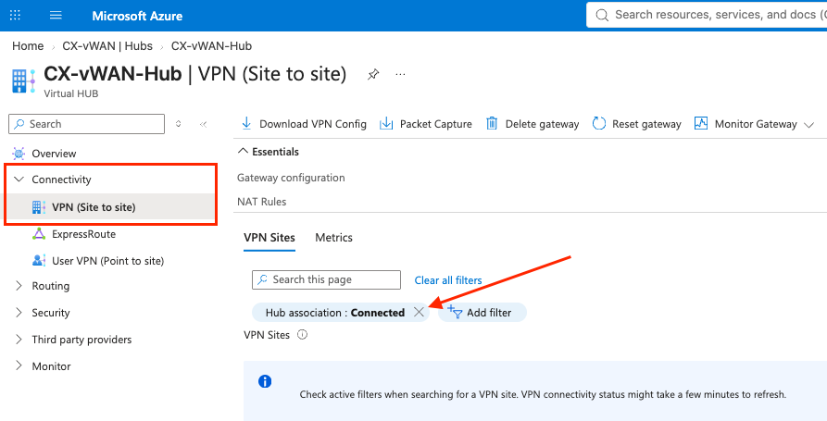Focus the sidebar Search field
This screenshot has height=421, width=827.
click(86, 124)
